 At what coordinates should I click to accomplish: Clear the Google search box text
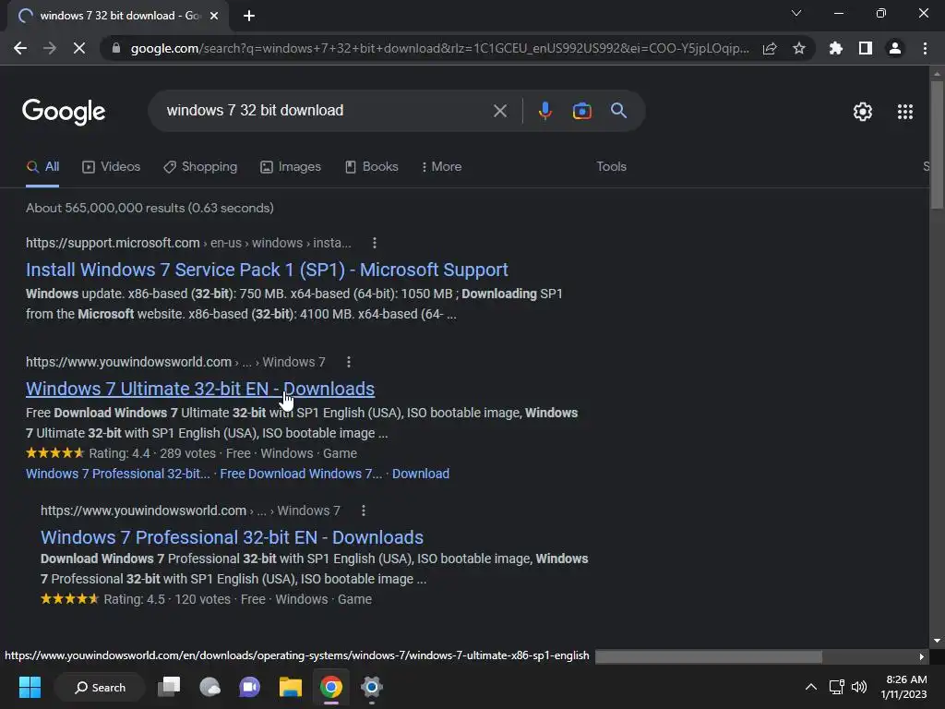(500, 111)
